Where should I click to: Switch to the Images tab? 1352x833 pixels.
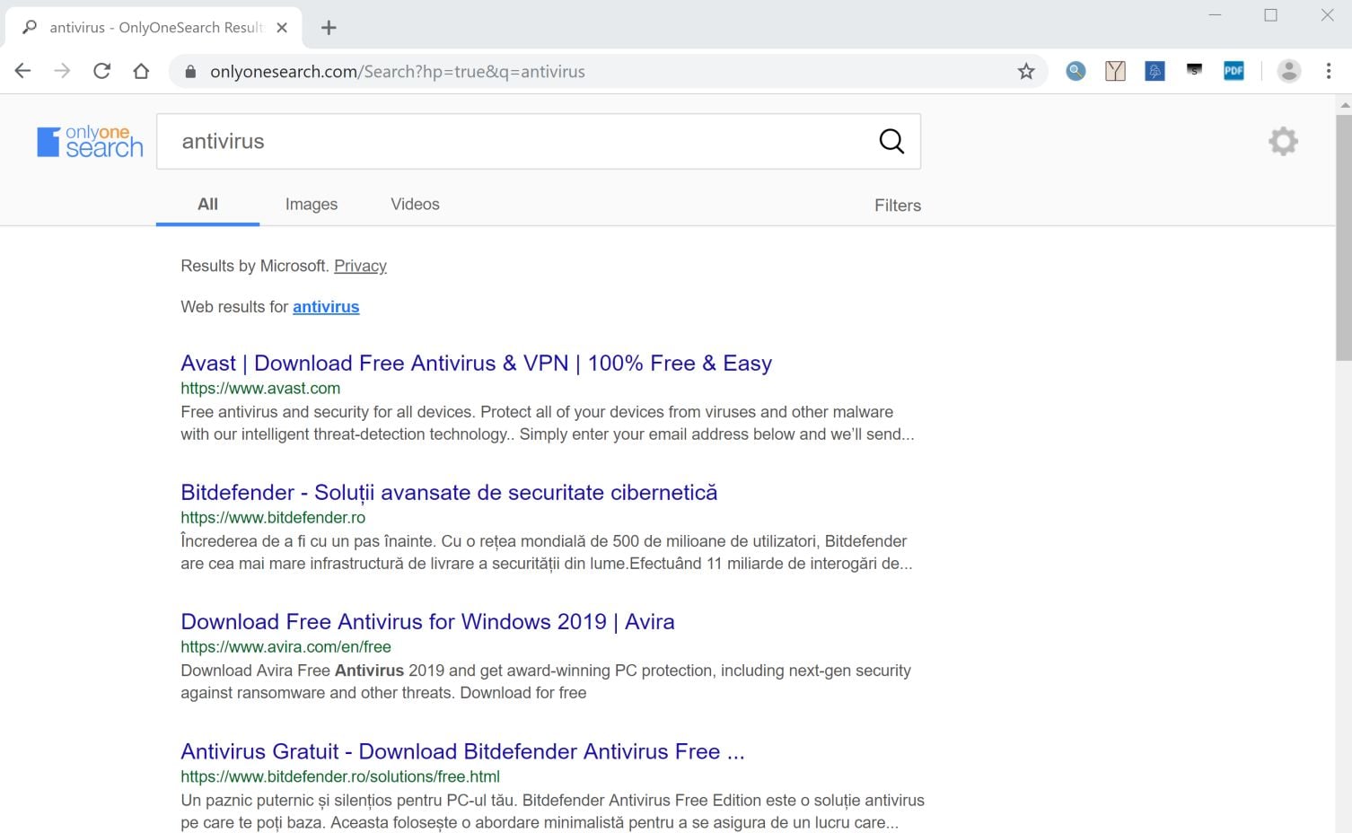click(x=311, y=205)
